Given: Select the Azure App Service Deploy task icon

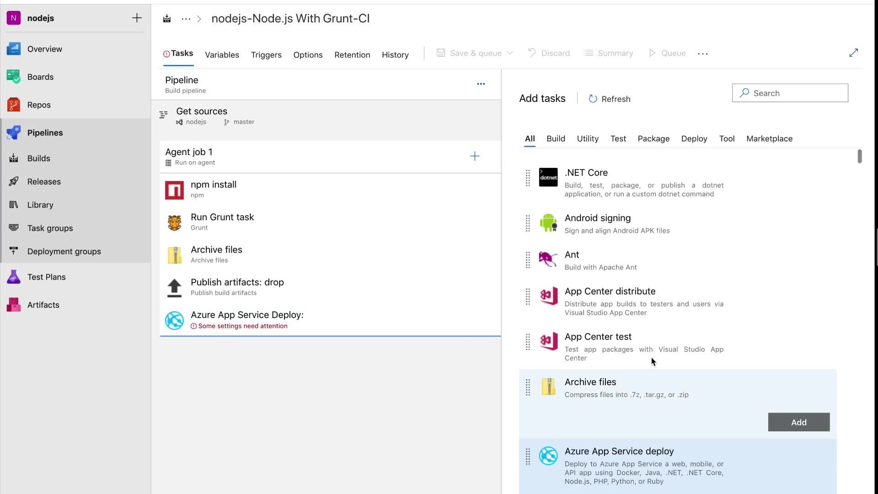Looking at the screenshot, I should pos(174,320).
